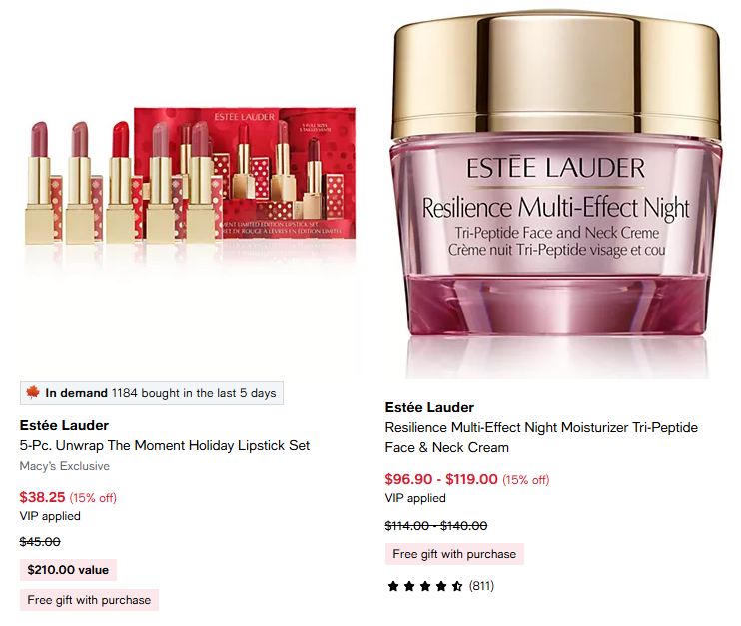Click the $96.90 - $119.00 price range

(441, 479)
